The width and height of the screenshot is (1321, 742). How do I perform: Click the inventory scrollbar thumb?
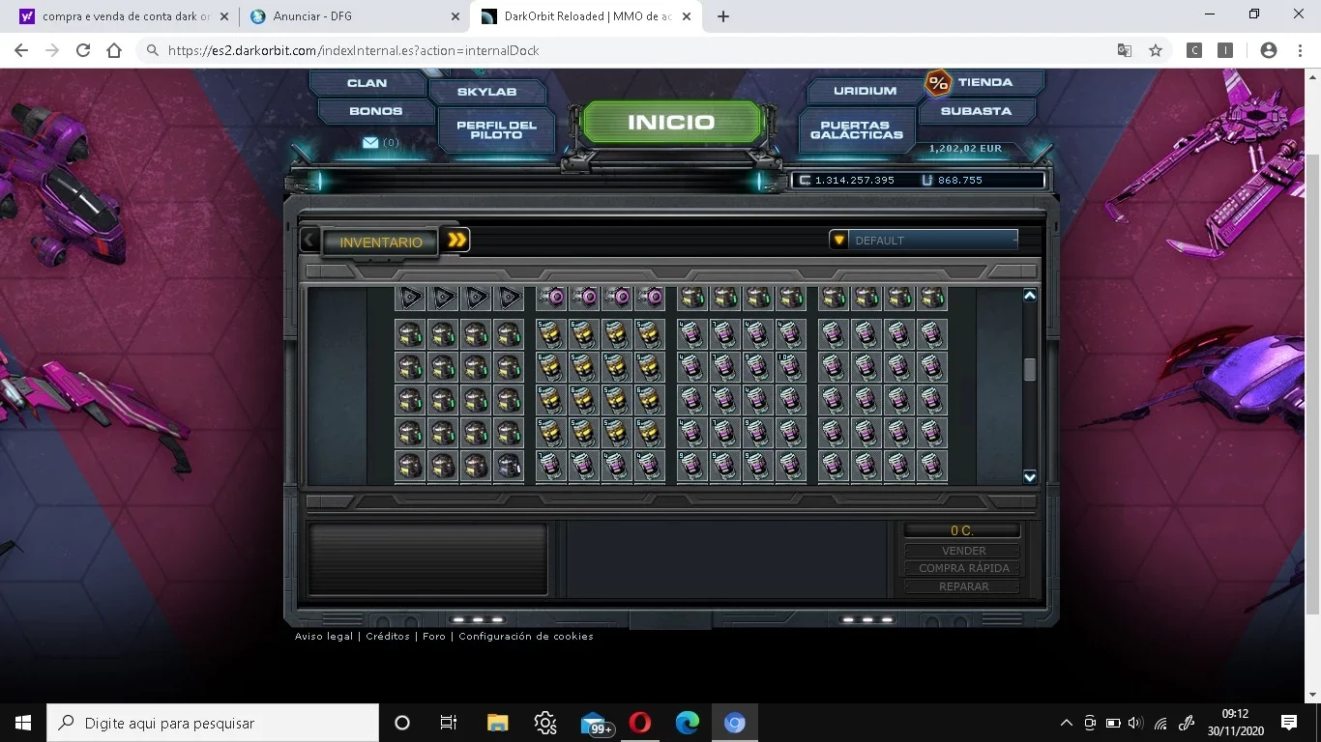pos(1030,369)
